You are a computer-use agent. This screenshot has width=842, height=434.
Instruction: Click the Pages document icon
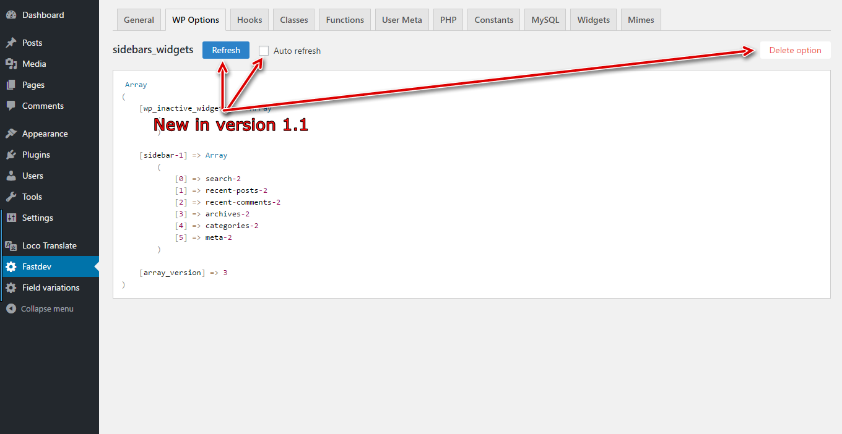point(11,85)
